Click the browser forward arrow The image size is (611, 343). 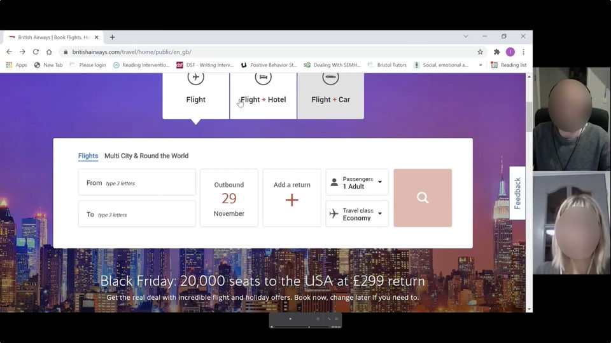pos(22,51)
